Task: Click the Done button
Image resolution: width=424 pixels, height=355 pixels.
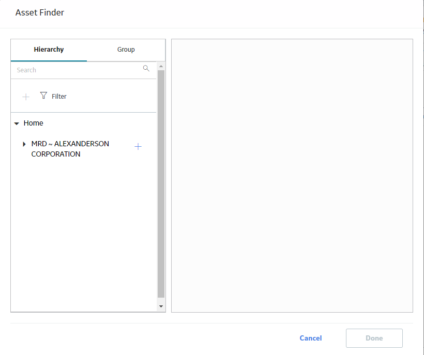Action: click(374, 338)
